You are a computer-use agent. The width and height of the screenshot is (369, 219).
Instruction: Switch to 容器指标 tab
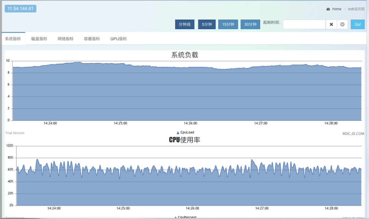[x=92, y=39]
